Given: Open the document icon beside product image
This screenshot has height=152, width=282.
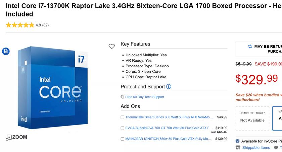Looking at the screenshot, I should click(x=6, y=51).
